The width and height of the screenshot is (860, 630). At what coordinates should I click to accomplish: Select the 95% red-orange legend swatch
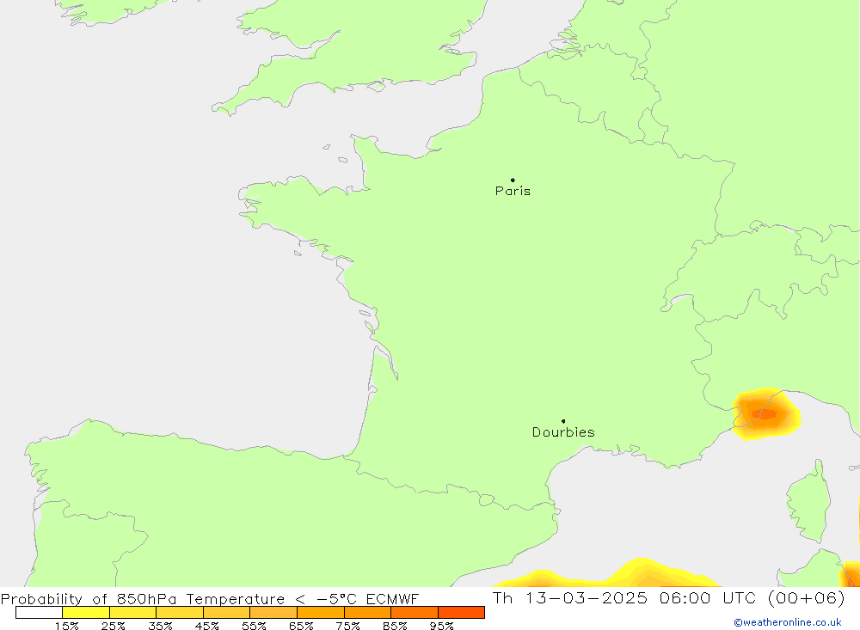pyautogui.click(x=461, y=613)
